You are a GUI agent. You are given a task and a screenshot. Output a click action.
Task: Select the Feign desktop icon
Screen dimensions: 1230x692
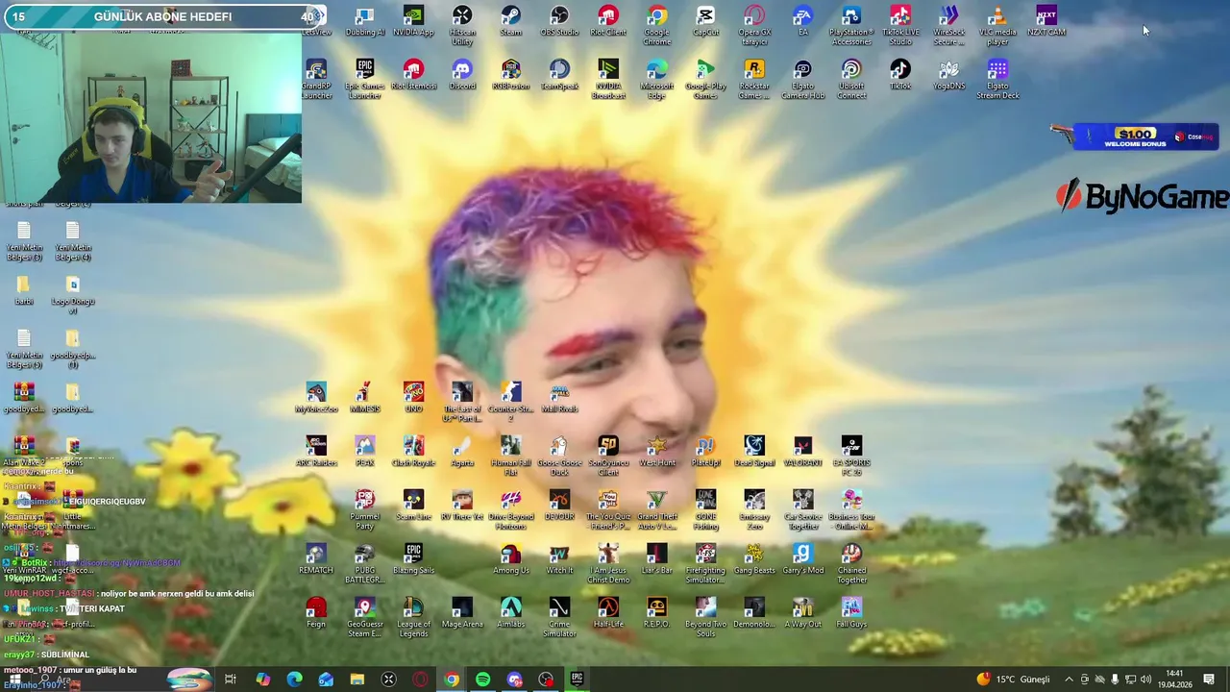[x=316, y=612]
